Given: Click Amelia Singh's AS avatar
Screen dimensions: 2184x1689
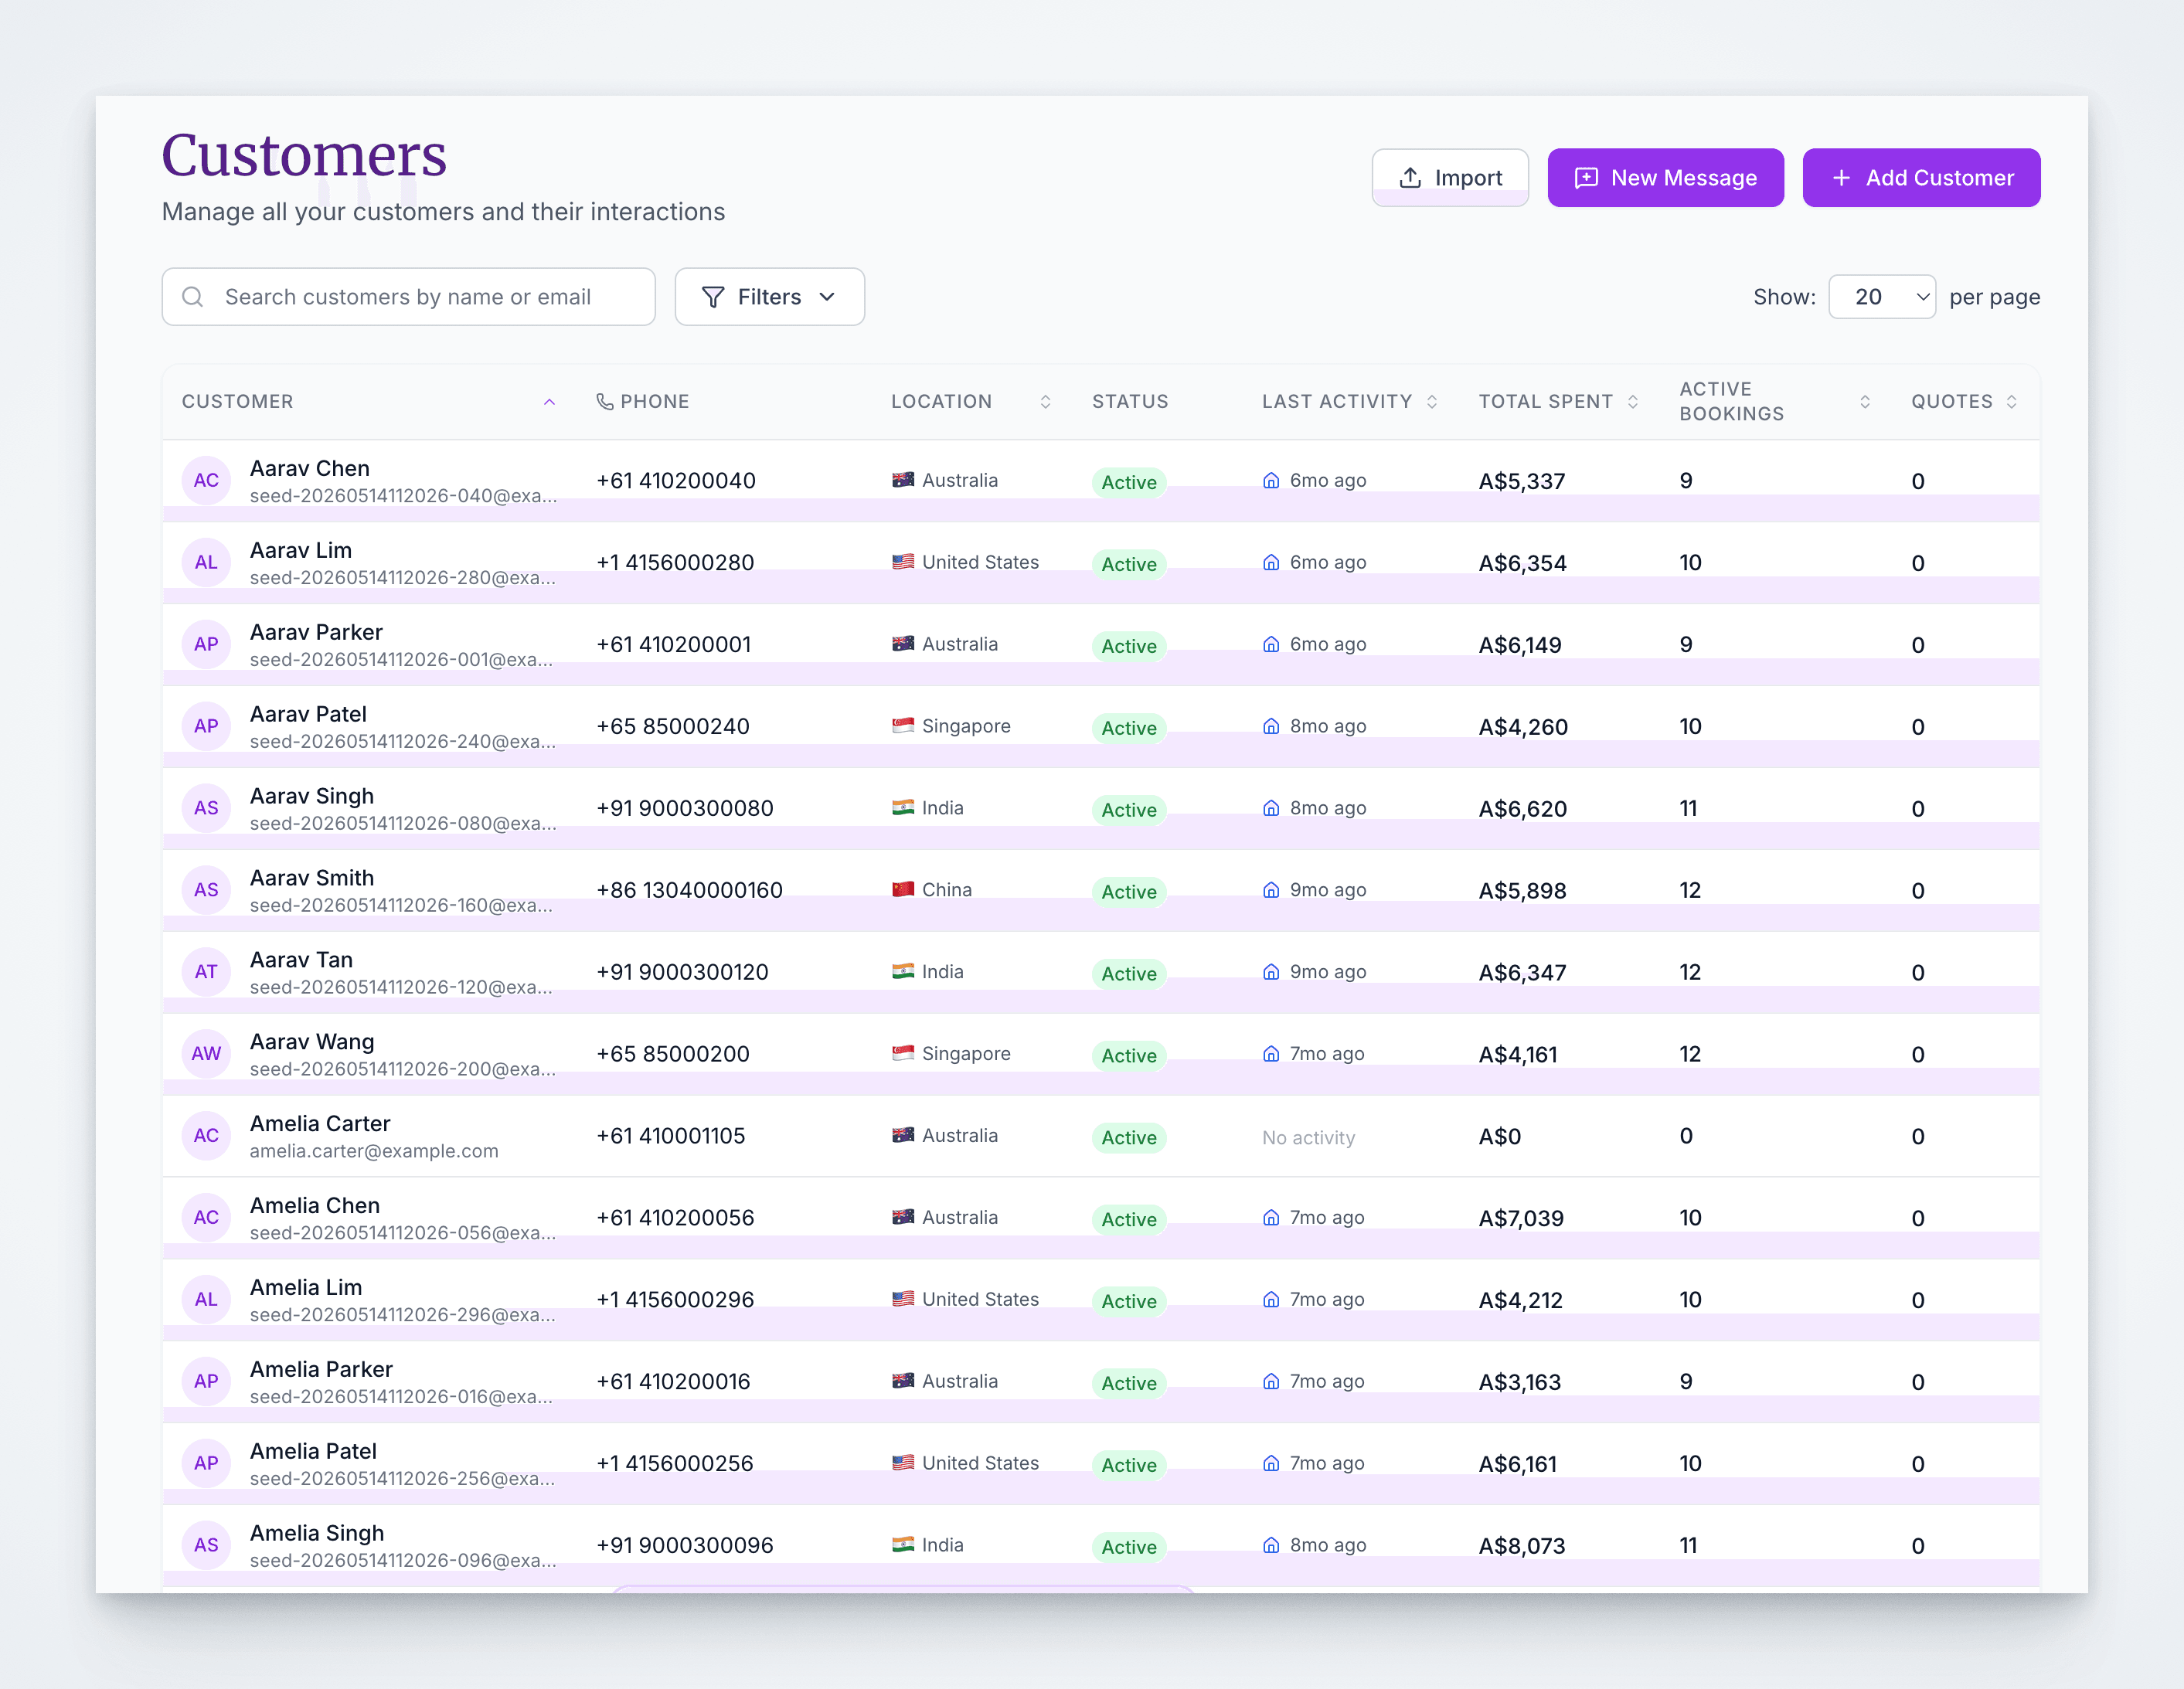Looking at the screenshot, I should click(206, 1545).
